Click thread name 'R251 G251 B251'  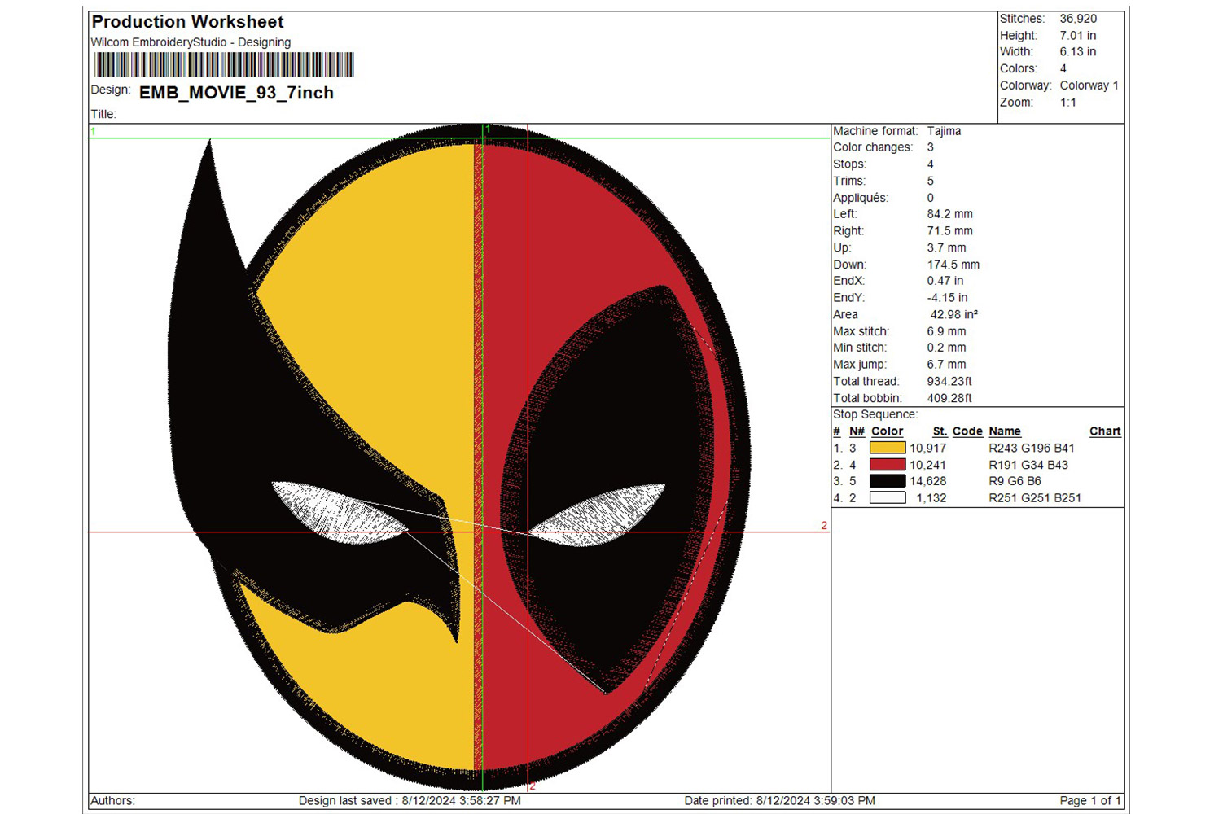pos(1035,498)
